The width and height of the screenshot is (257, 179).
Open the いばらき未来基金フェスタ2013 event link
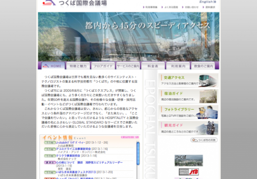(x=76, y=172)
